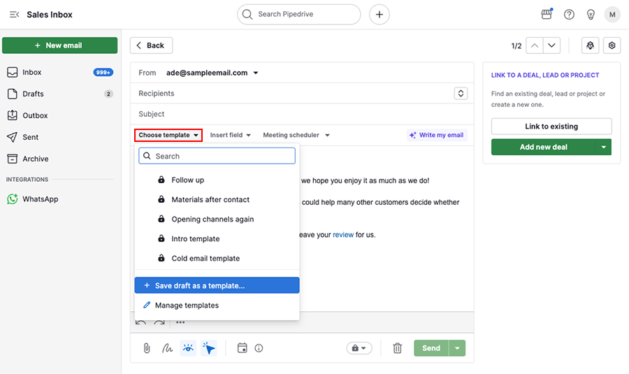This screenshot has width=629, height=374.
Task: Click Save draft as a template
Action: (217, 285)
